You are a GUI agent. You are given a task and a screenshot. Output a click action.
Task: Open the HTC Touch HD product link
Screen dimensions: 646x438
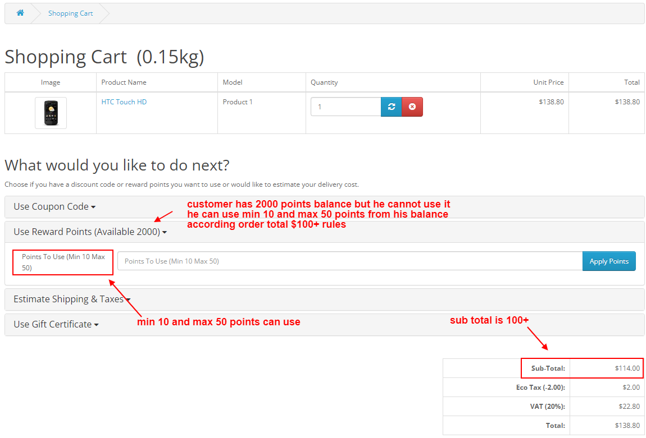(124, 102)
